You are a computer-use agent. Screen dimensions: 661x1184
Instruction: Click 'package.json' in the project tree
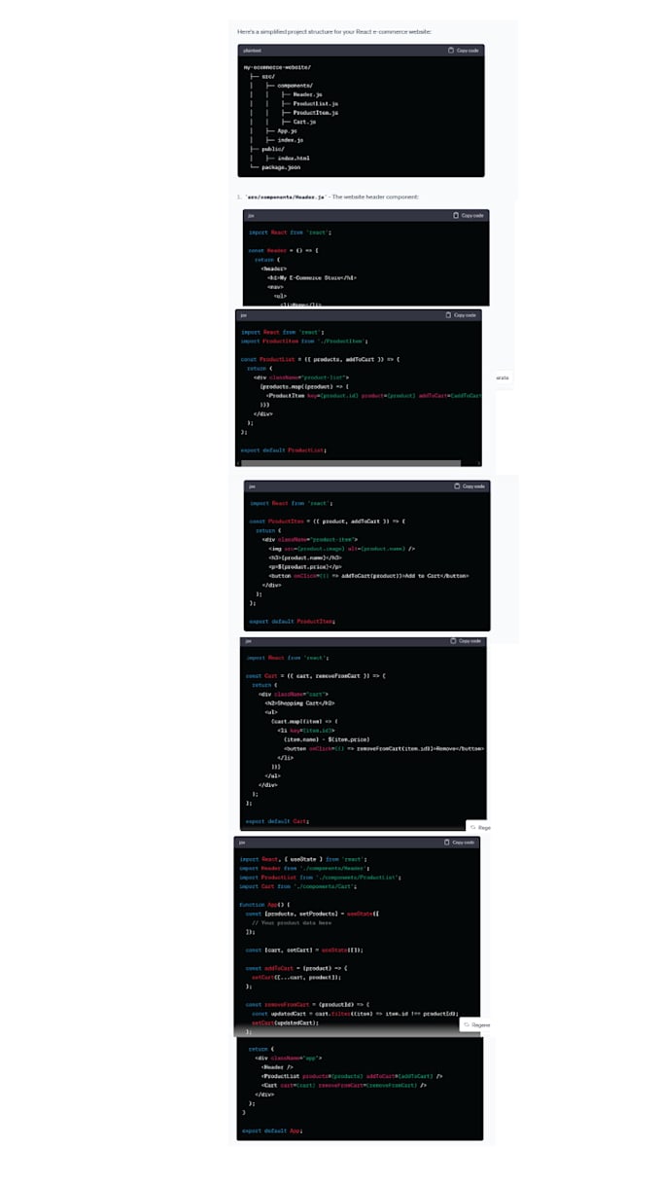[x=281, y=167]
